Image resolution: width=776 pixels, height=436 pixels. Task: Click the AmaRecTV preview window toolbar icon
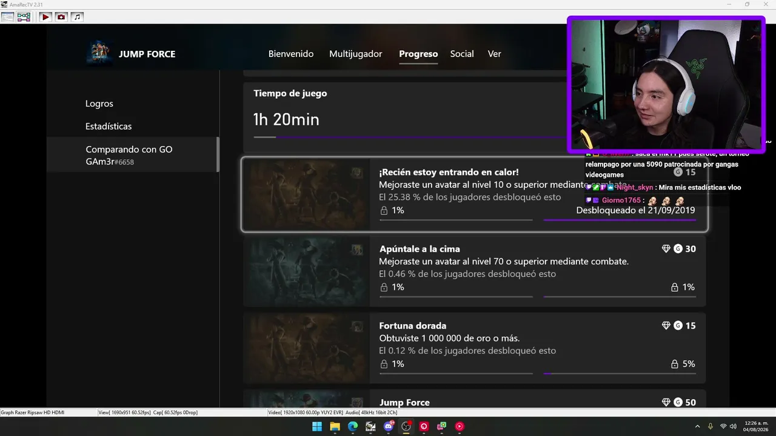point(7,17)
